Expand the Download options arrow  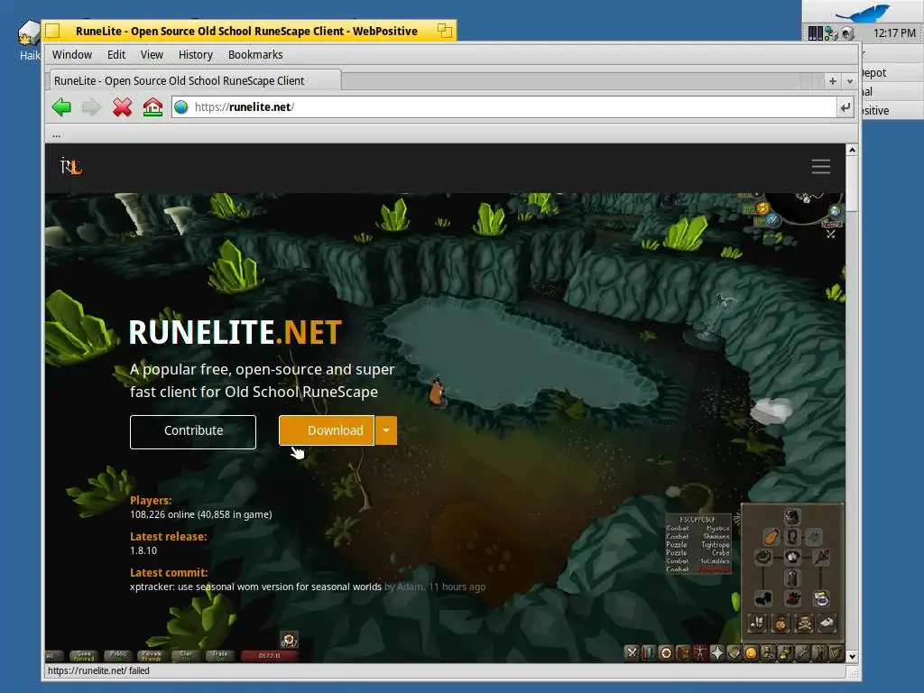[386, 430]
